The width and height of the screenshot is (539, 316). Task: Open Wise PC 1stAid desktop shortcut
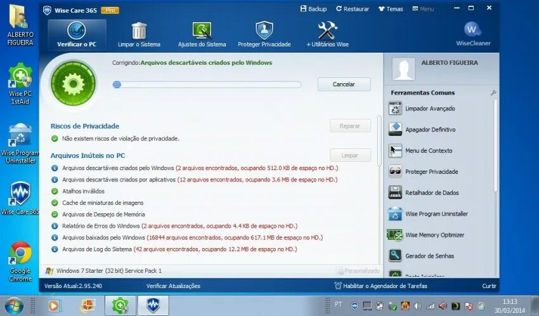(x=20, y=83)
